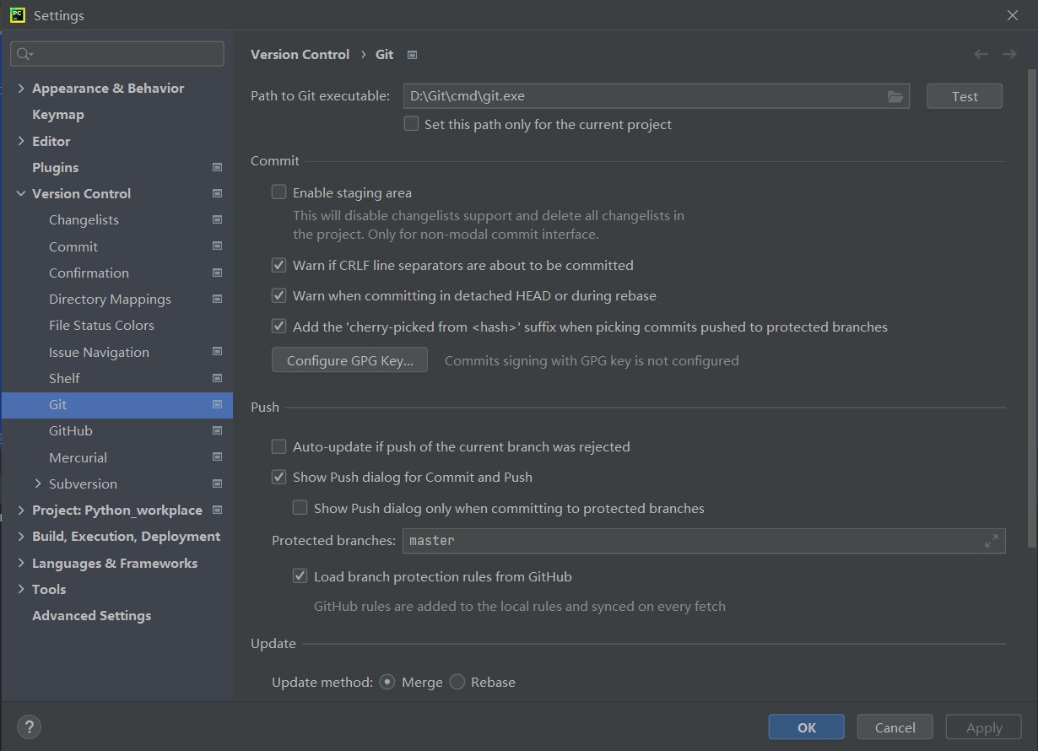The height and width of the screenshot is (751, 1038).
Task: Click the help question mark icon
Action: (x=29, y=727)
